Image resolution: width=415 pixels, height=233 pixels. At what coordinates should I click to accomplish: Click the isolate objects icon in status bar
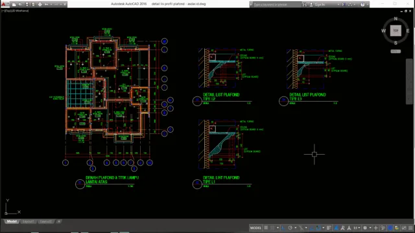(x=397, y=228)
